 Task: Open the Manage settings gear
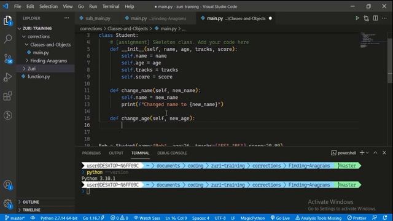(x=8, y=203)
